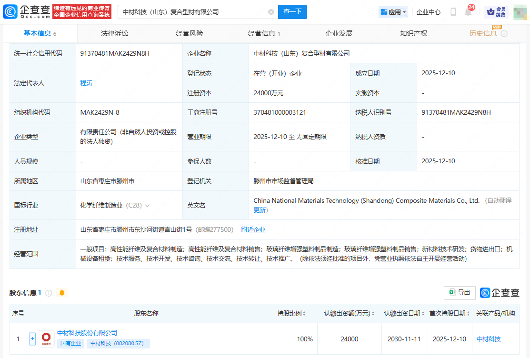Open notifications bell with 24 badge
530x358 pixels.
click(468, 12)
